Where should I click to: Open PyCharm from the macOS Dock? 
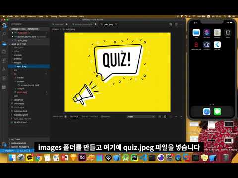pos(134,158)
